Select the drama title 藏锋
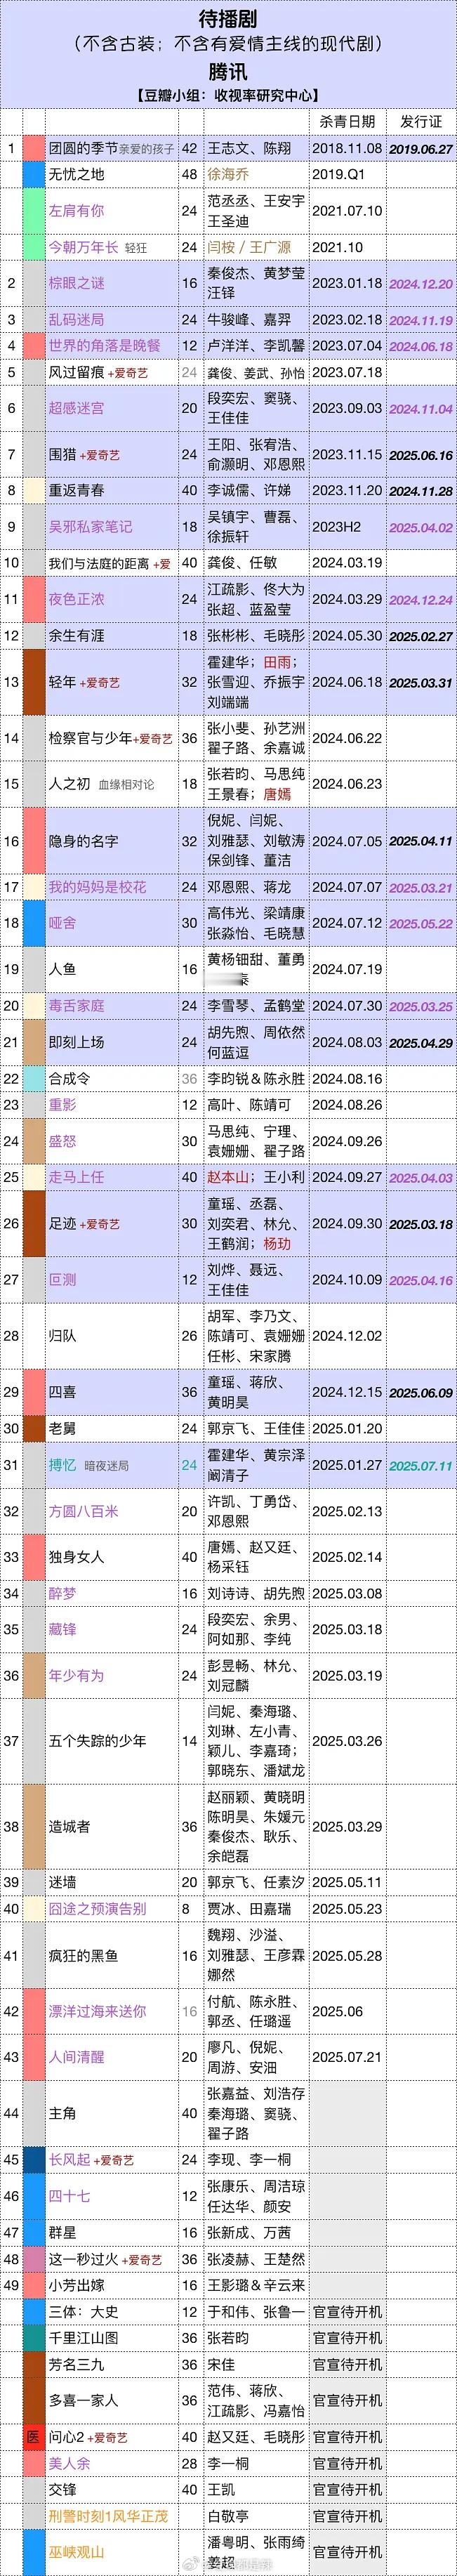Screen dimensions: 457x2576 point(62,1629)
